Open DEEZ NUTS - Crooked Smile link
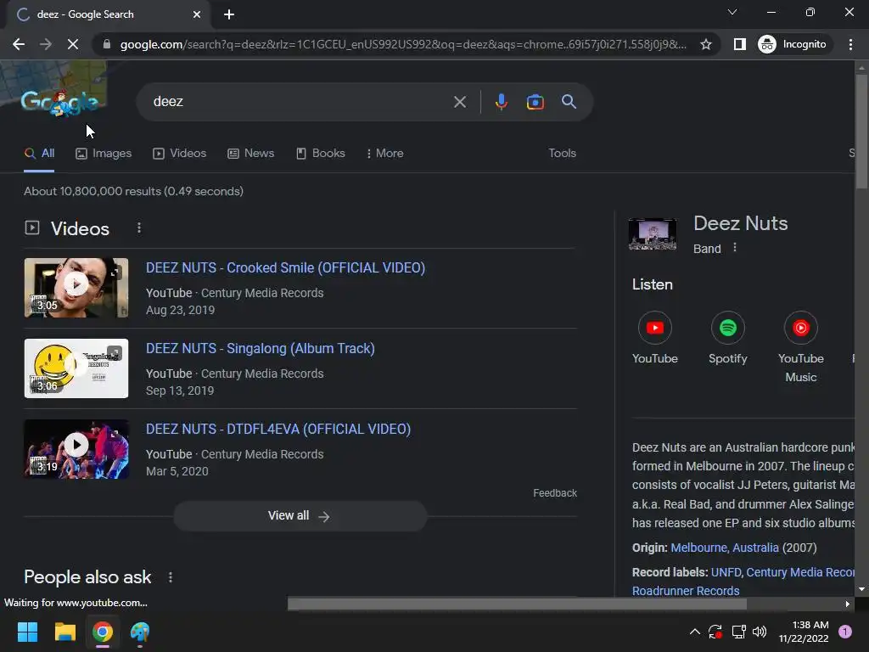The width and height of the screenshot is (869, 652). pos(285,267)
